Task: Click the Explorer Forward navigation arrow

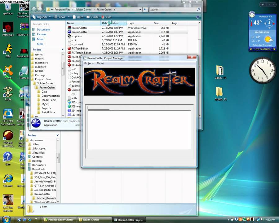Action: 40,10
